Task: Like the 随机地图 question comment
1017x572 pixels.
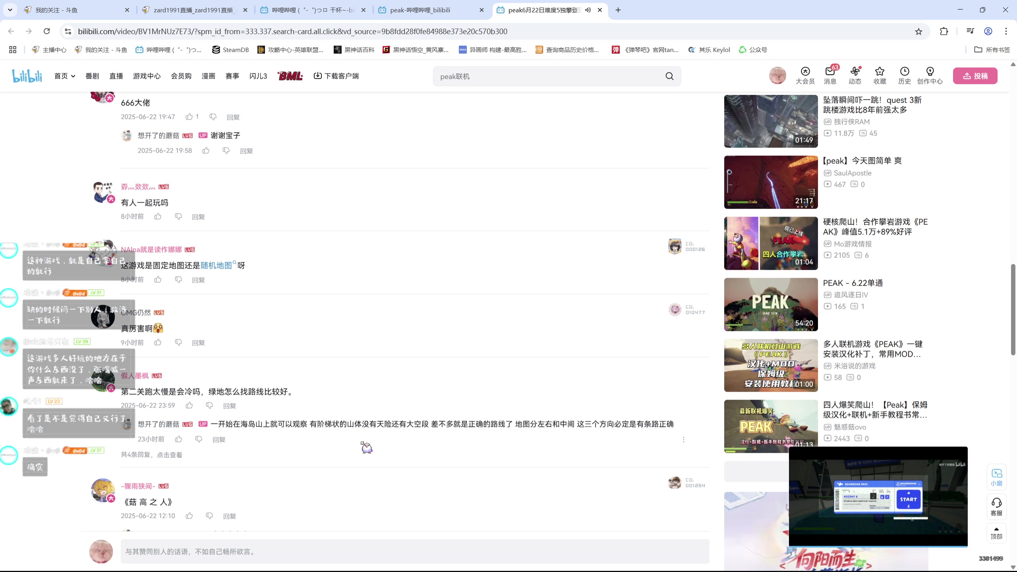Action: (x=158, y=280)
